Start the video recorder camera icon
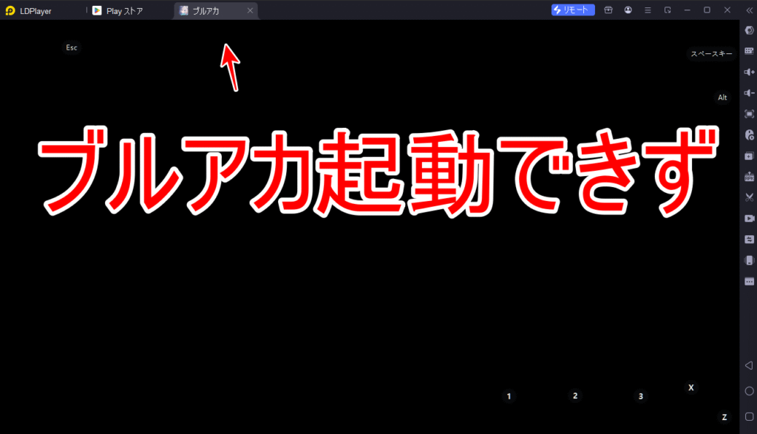This screenshot has width=757, height=434. pyautogui.click(x=750, y=218)
